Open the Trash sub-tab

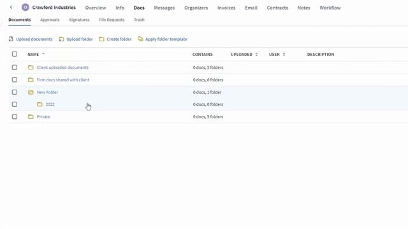[139, 20]
